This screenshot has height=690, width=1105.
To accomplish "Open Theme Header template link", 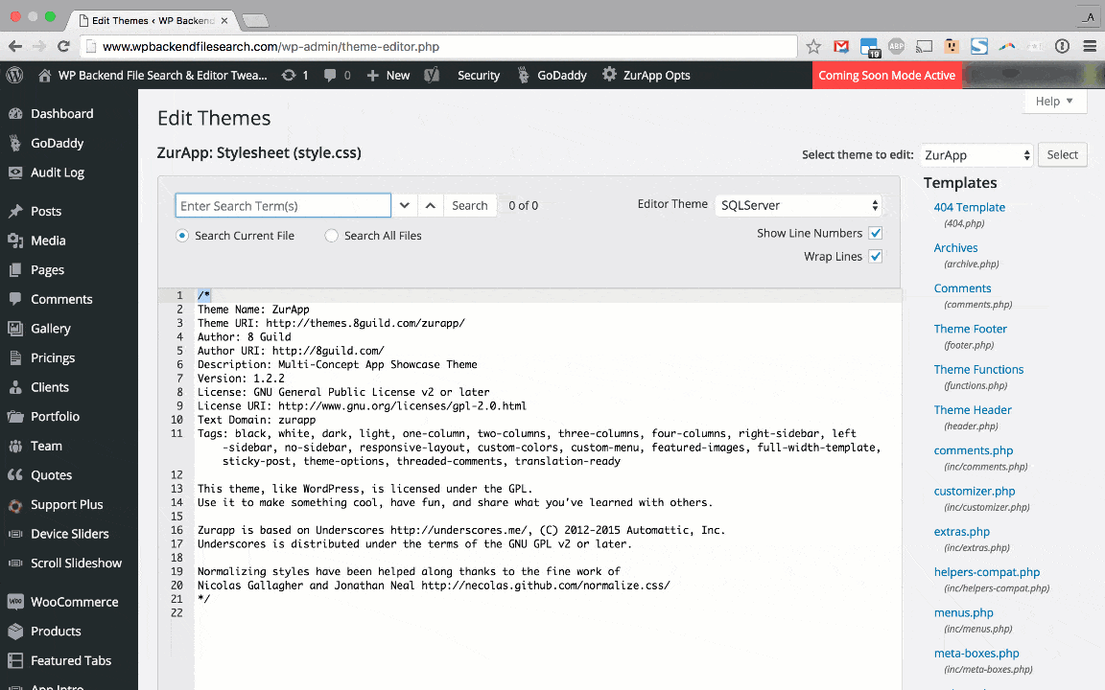I will 973,410.
